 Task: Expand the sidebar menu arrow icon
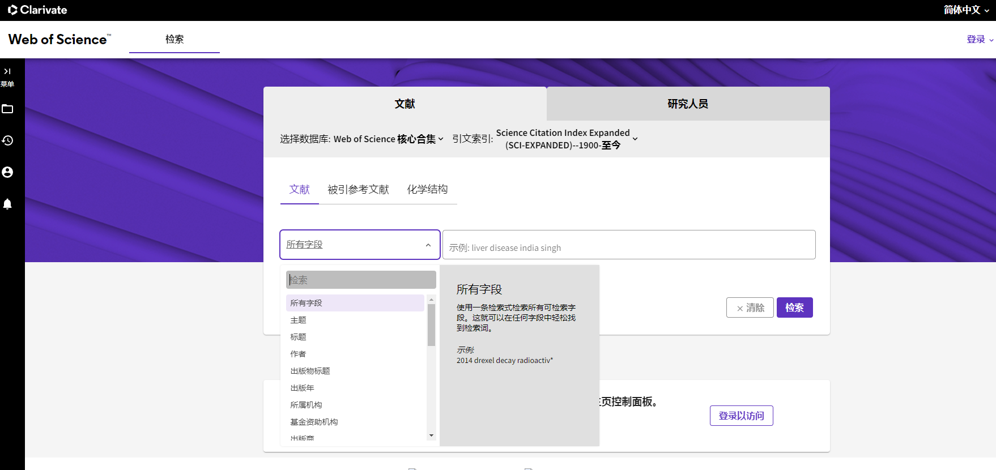point(7,71)
